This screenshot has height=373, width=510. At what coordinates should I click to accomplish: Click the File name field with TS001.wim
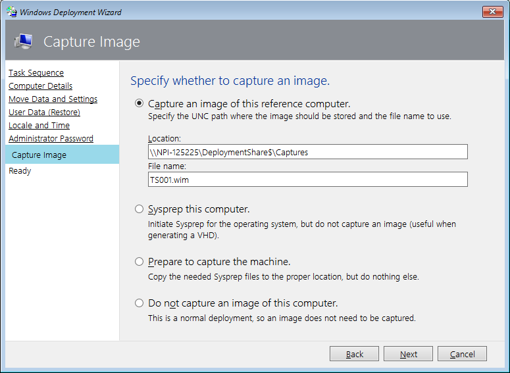pyautogui.click(x=308, y=180)
